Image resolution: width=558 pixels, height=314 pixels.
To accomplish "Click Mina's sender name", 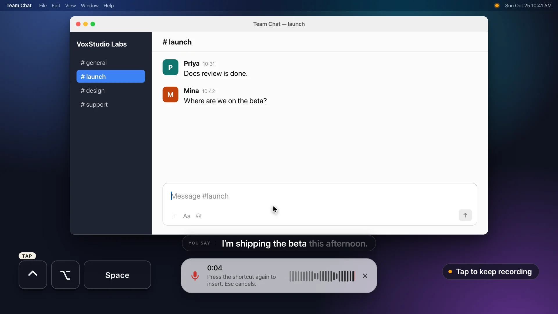I will coord(191,91).
